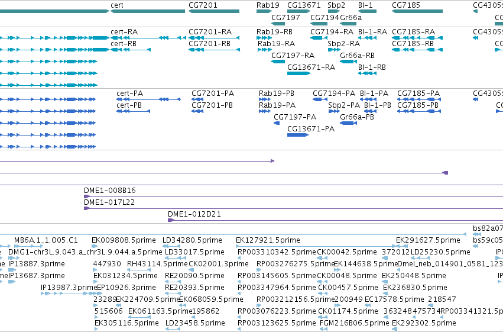Click the CG13671-RA transcript label
The image size is (503, 332).
click(x=311, y=67)
